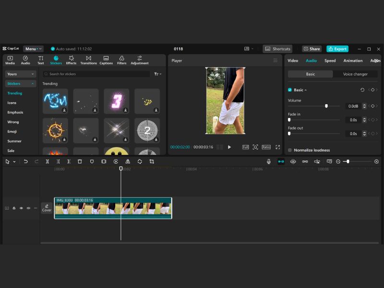The image size is (384, 288).
Task: Enable Normalize loudness checkbox
Action: click(x=290, y=150)
